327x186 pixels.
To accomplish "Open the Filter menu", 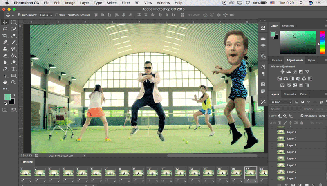I will coord(125,3).
